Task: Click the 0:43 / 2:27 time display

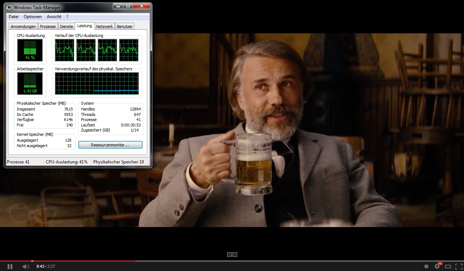Action: tap(46, 267)
